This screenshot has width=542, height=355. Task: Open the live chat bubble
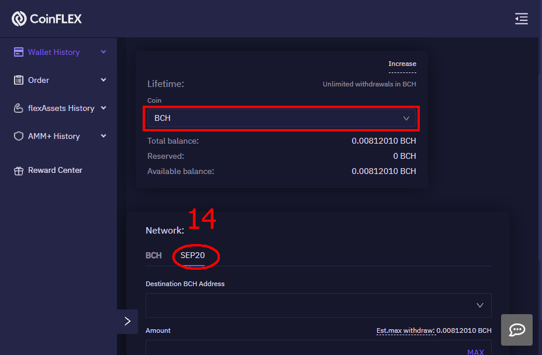(517, 330)
